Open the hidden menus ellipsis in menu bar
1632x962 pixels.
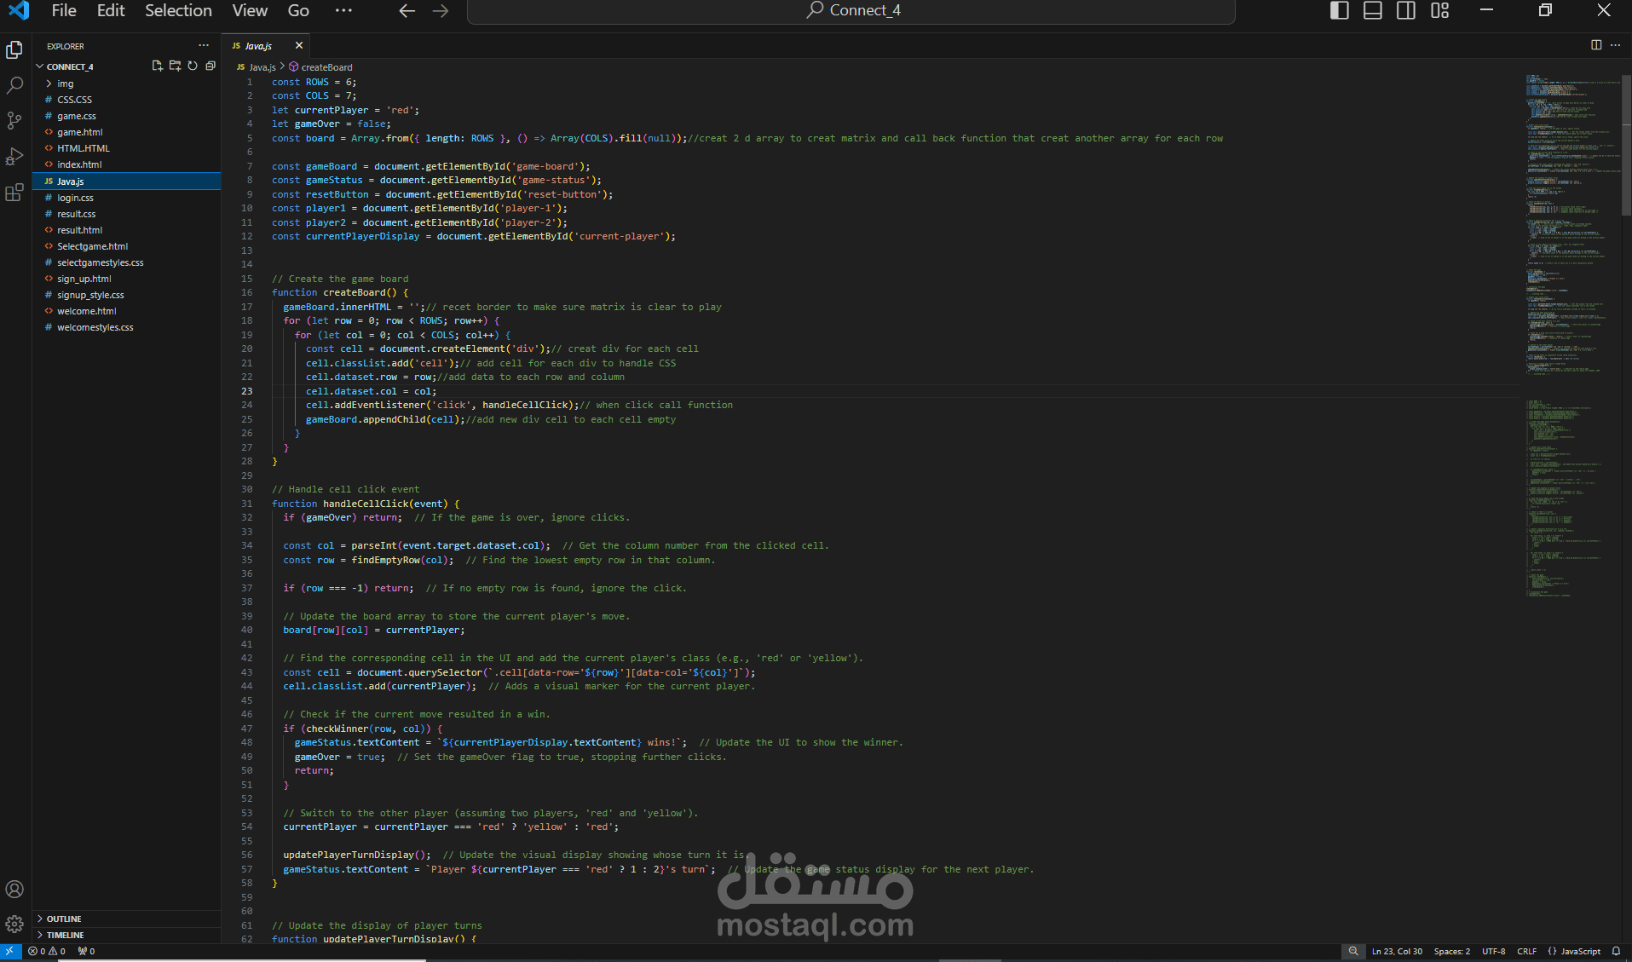[x=343, y=11]
